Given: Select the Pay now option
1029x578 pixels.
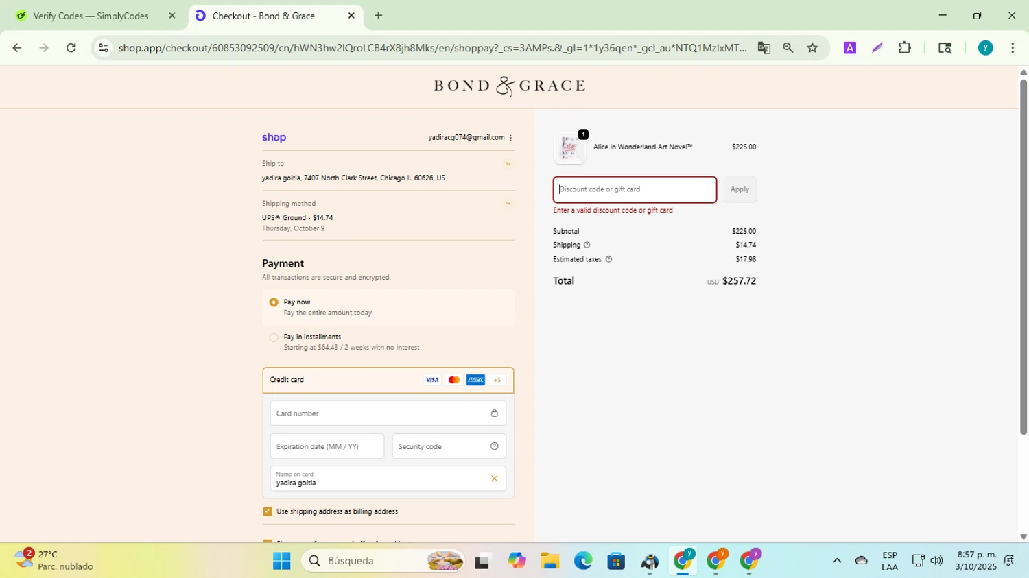Looking at the screenshot, I should coord(274,302).
